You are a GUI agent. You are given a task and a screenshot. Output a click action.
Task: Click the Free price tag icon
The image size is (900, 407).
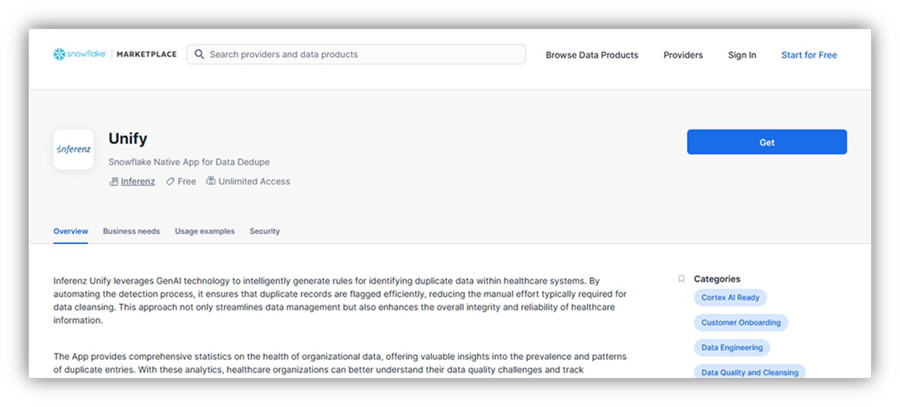tap(170, 182)
